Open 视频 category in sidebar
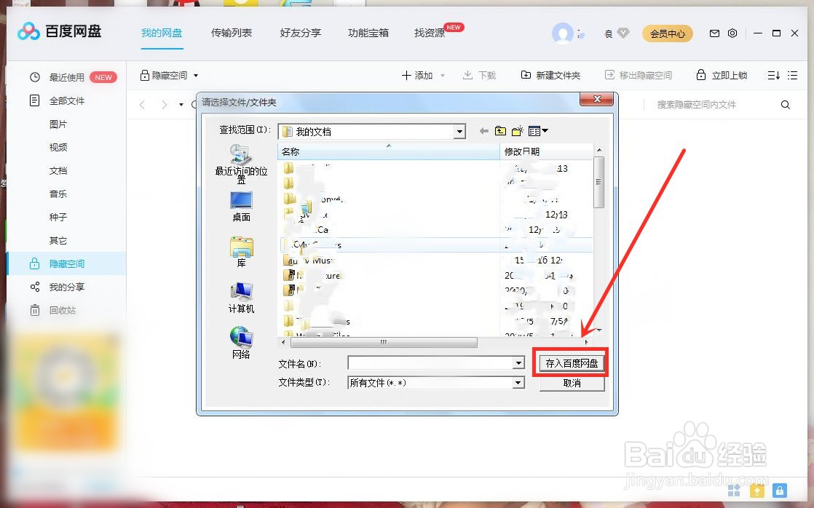Image resolution: width=814 pixels, height=508 pixels. 58,147
